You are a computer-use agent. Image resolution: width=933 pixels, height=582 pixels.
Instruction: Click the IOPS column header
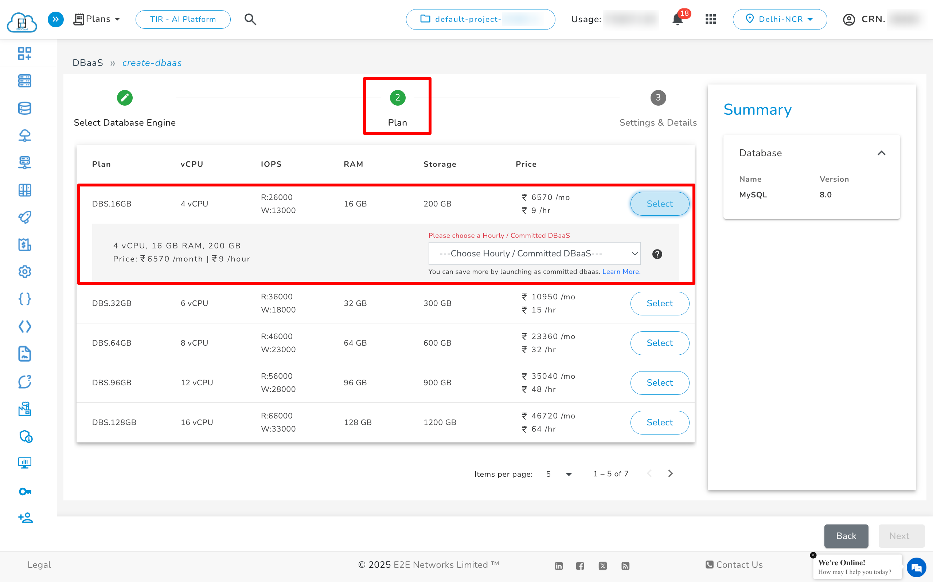pyautogui.click(x=271, y=164)
